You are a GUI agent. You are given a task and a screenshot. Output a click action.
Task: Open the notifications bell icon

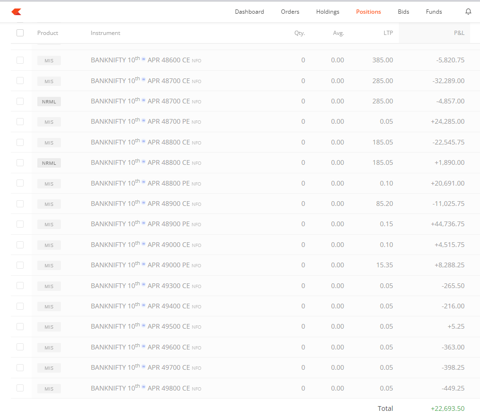468,11
